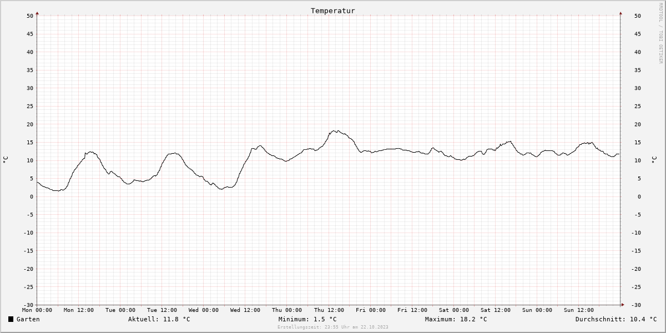
Task: Click the Sat 00:00 axis label
Action: pyautogui.click(x=454, y=310)
